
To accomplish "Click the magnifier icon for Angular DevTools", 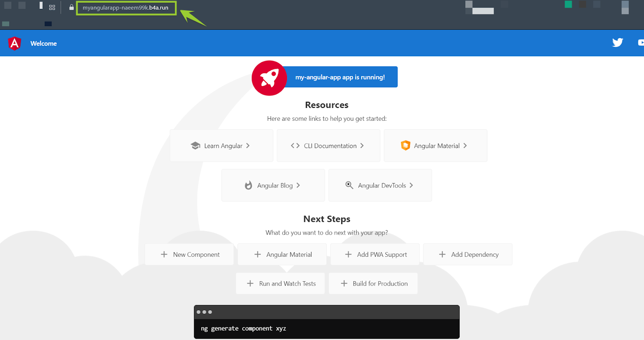I will point(349,185).
